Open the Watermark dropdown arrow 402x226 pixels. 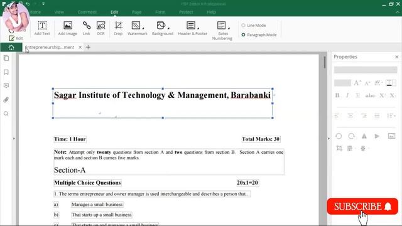click(x=143, y=28)
